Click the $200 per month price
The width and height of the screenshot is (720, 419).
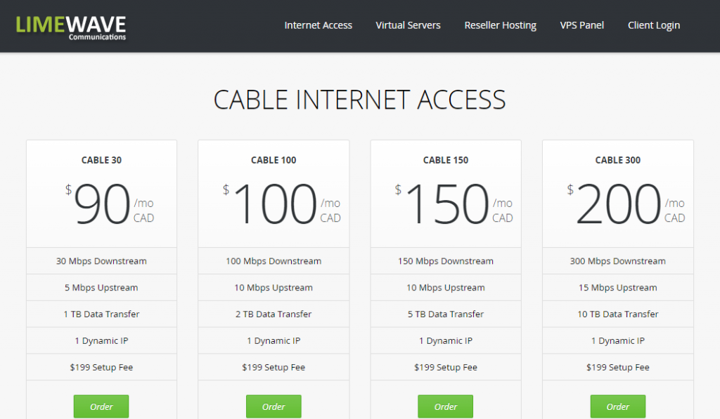[619, 205]
